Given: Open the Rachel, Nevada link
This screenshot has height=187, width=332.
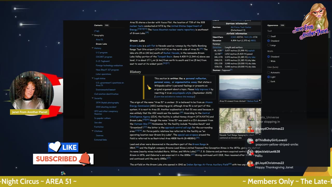Looking at the screenshot, I should coord(171,53).
